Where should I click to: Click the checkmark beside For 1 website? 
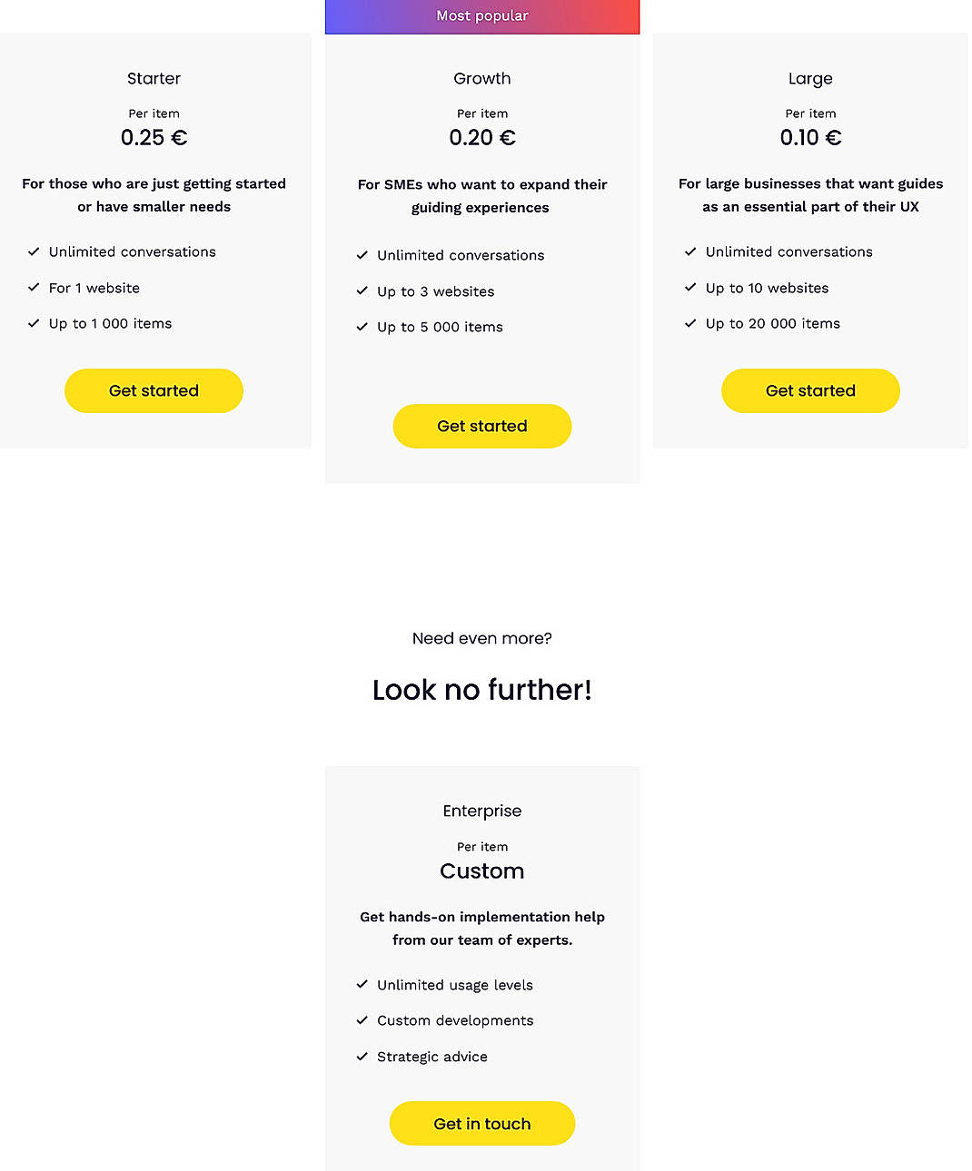coord(34,288)
